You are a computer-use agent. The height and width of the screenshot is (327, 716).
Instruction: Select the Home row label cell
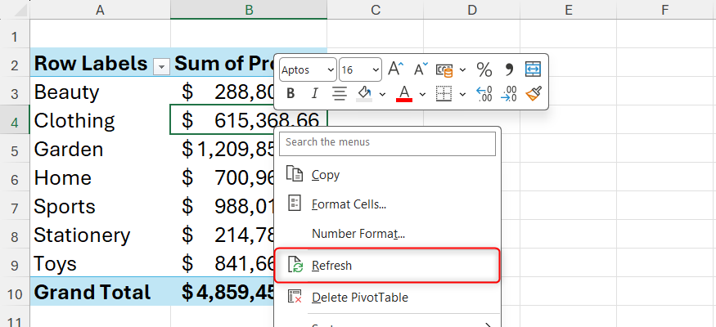100,178
